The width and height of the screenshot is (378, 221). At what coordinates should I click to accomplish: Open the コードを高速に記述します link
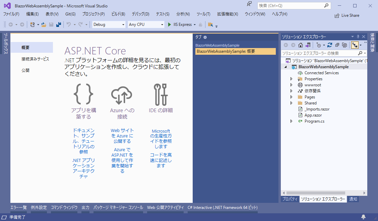point(161,160)
